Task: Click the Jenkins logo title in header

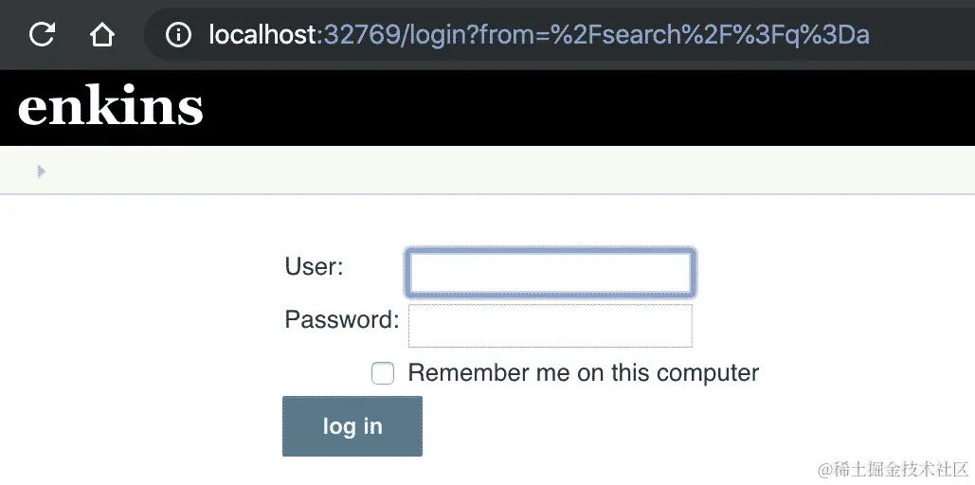Action: 111,107
